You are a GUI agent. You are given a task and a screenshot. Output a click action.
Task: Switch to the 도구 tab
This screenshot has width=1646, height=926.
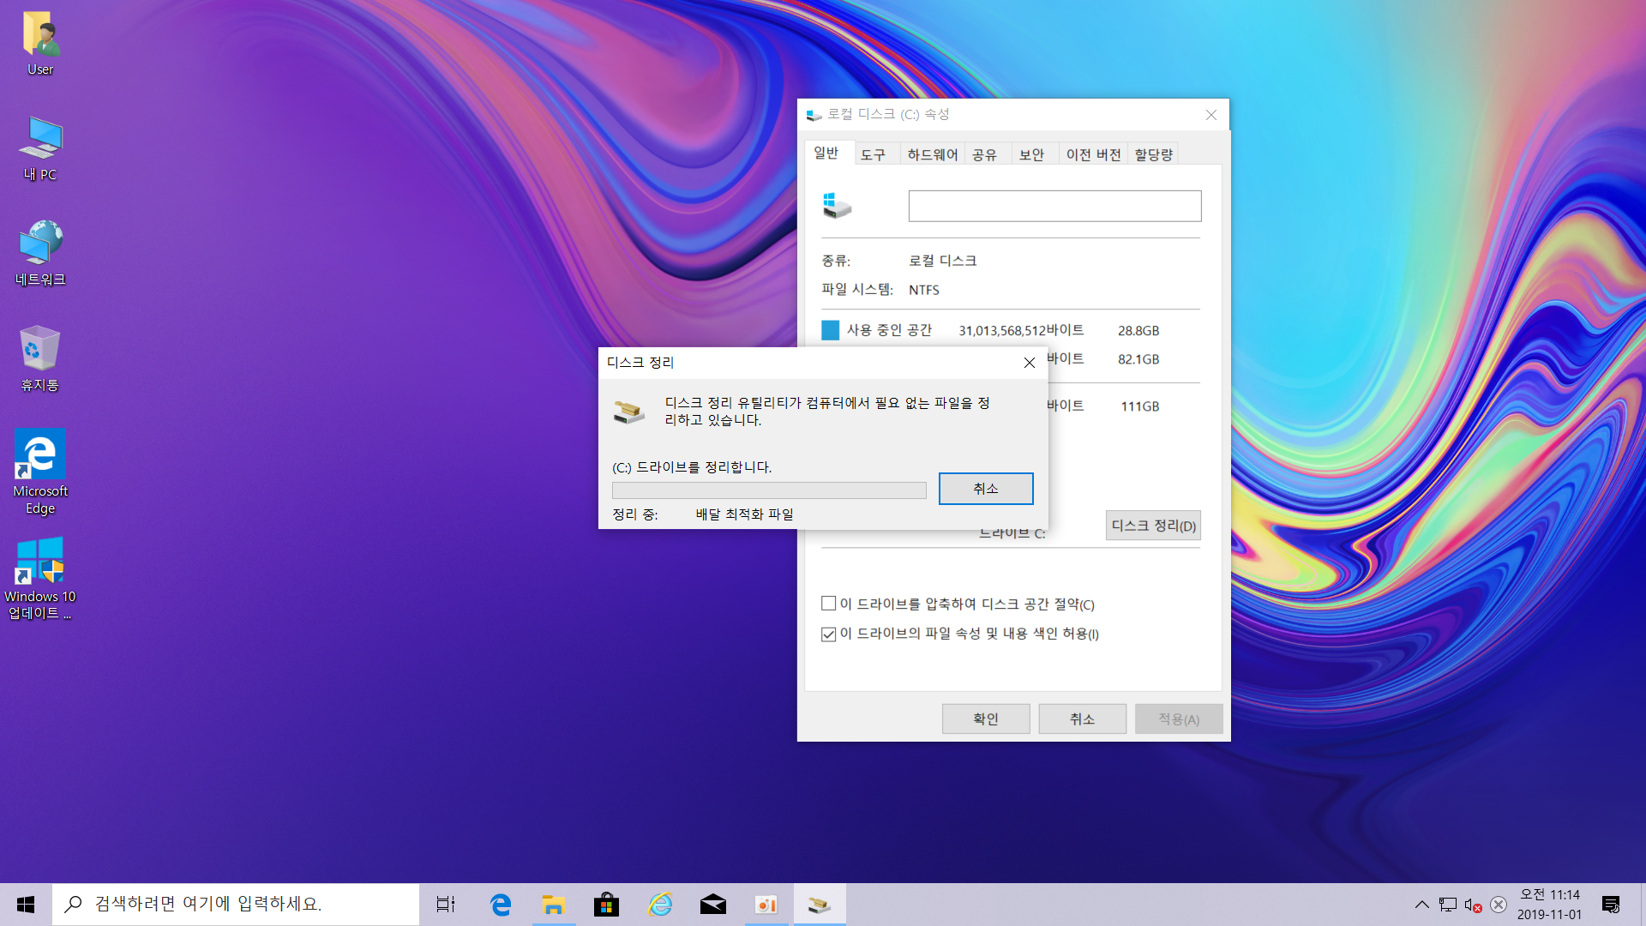click(873, 154)
